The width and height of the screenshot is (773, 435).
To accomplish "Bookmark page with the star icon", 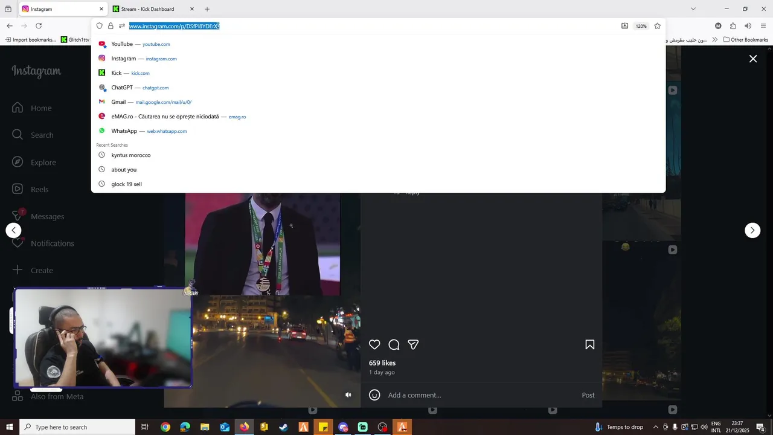I will point(657,26).
